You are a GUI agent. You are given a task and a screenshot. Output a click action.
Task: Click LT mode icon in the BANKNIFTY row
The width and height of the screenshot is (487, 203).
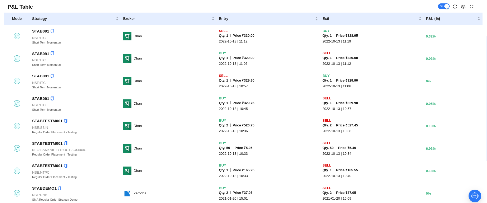(x=17, y=148)
